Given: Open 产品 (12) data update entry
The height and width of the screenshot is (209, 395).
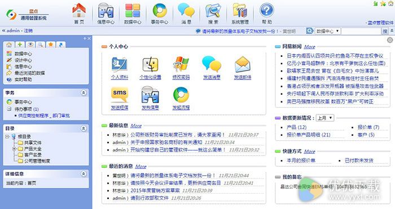Looking at the screenshot, I should pos(296,127).
